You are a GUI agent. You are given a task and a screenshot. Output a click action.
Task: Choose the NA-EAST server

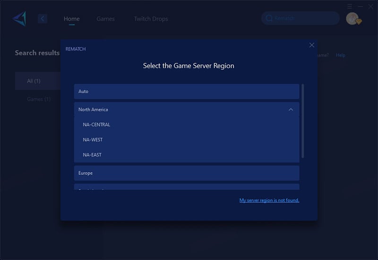187,155
